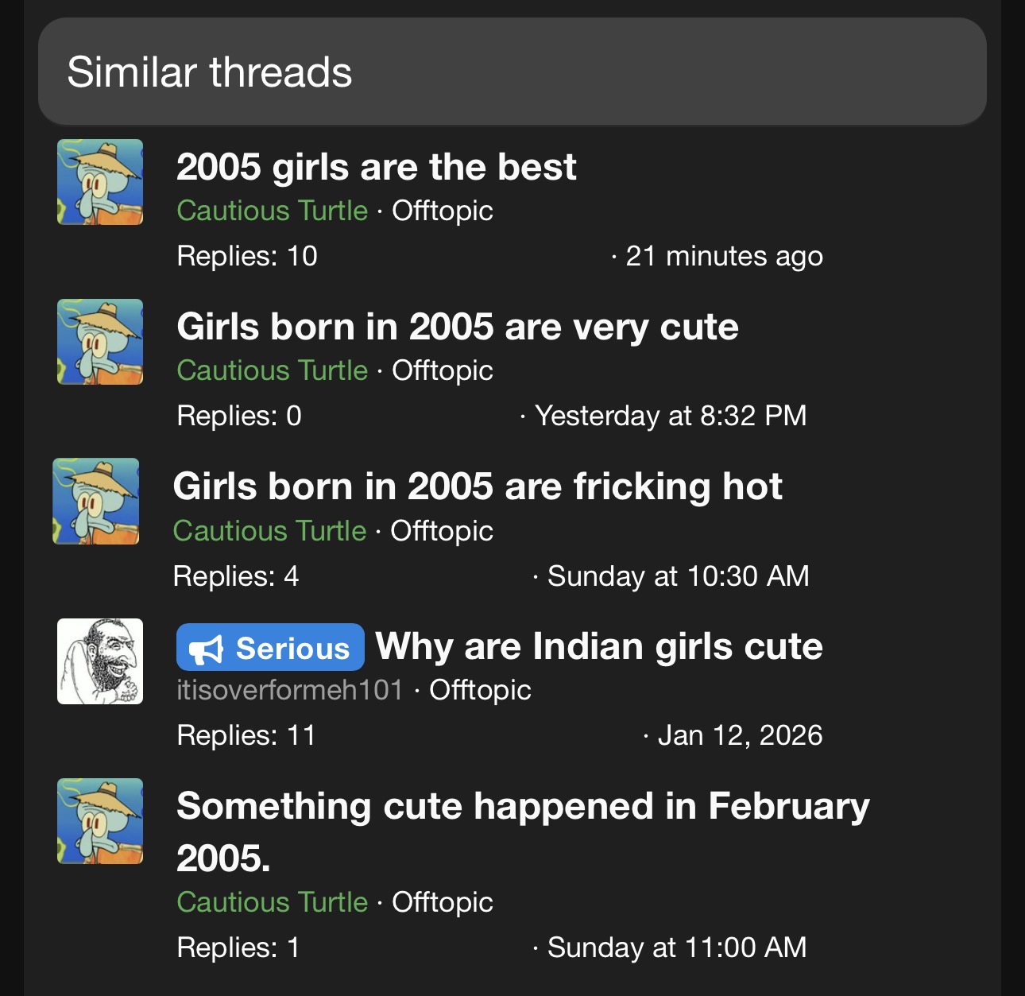Open Offtopic forum link under first thread

tap(443, 211)
